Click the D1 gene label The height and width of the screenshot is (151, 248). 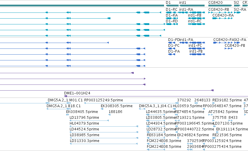point(168,3)
